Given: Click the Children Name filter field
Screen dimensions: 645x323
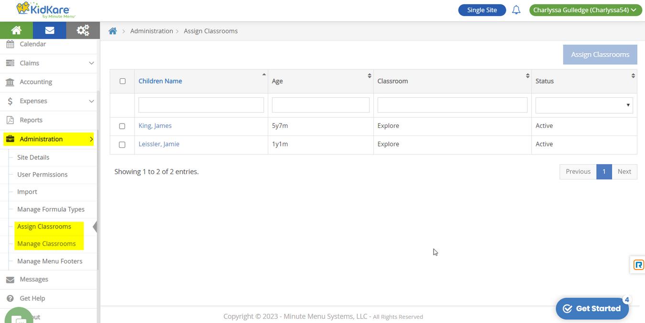Looking at the screenshot, I should click(x=201, y=105).
